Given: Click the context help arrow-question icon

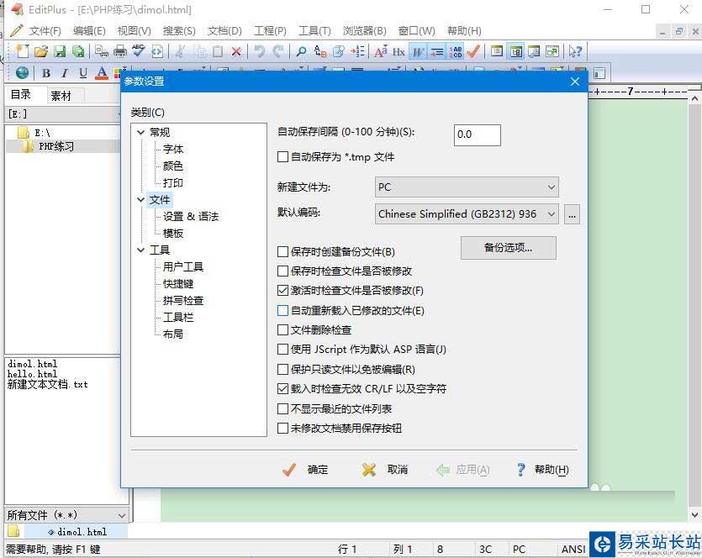Looking at the screenshot, I should tap(575, 51).
